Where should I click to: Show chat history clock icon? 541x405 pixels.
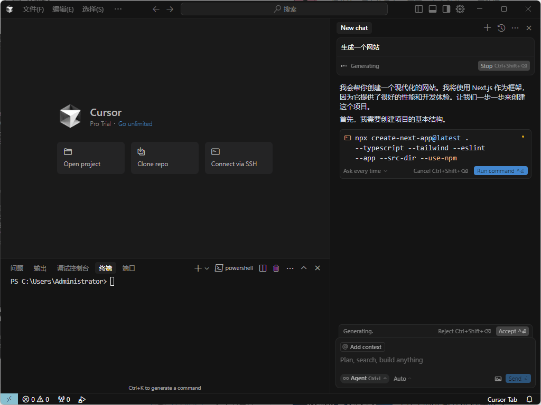point(501,28)
